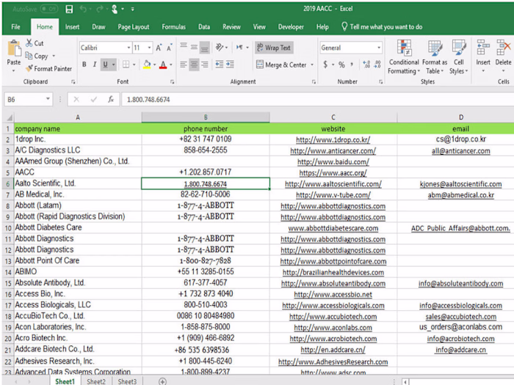514x385 pixels.
Task: Toggle the AutoSave switch
Action: 49,9
